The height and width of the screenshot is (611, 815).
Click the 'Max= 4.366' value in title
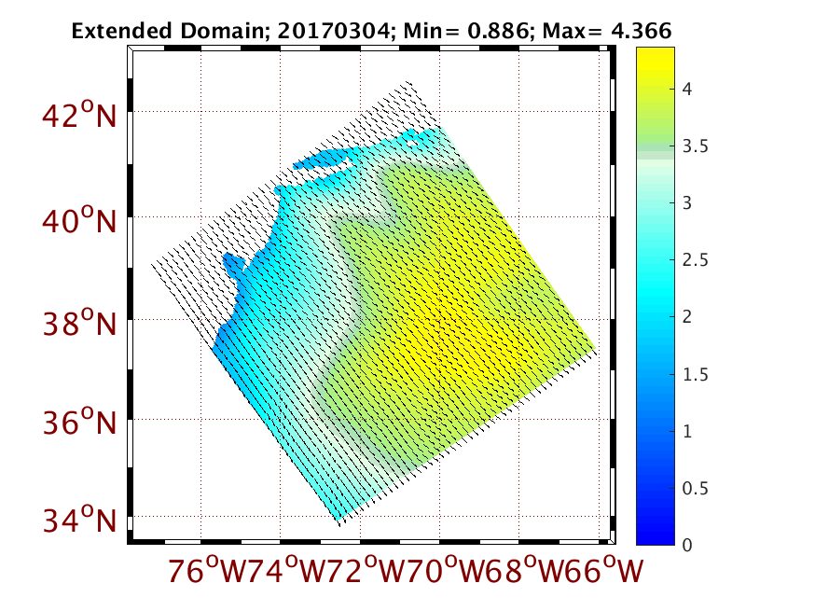(x=606, y=31)
